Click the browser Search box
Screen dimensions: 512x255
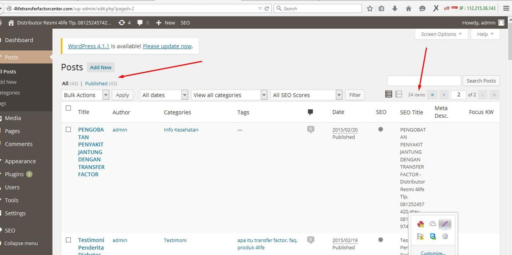tap(318, 8)
